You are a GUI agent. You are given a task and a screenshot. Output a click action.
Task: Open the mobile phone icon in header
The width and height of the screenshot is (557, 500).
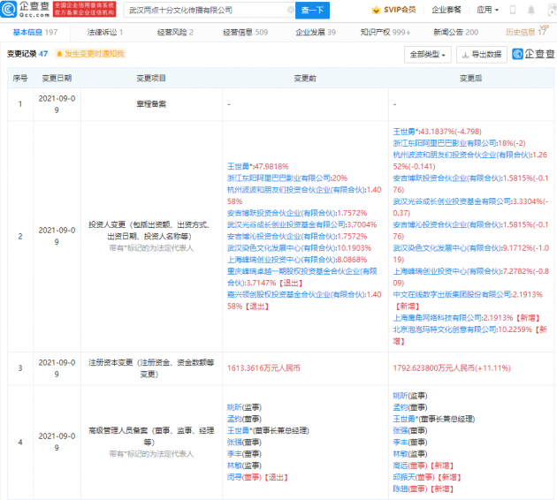pyautogui.click(x=513, y=10)
